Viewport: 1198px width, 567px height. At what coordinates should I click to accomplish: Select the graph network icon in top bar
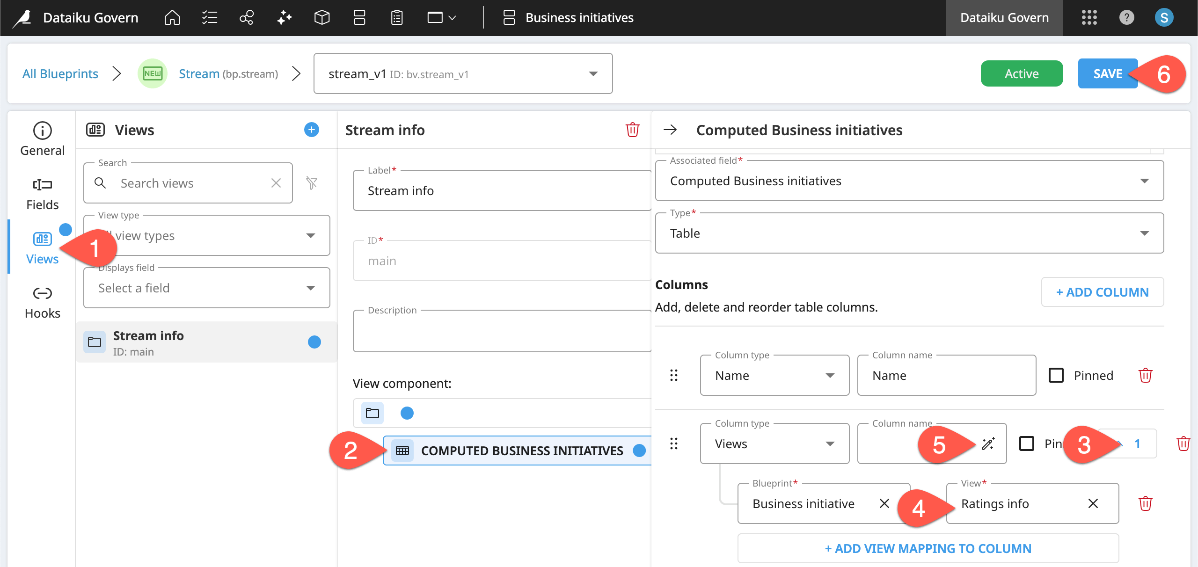pyautogui.click(x=247, y=17)
